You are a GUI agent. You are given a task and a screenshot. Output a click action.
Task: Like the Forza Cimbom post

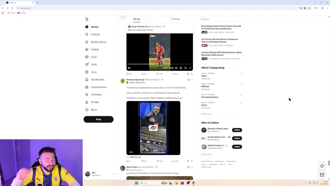pyautogui.click(x=160, y=74)
